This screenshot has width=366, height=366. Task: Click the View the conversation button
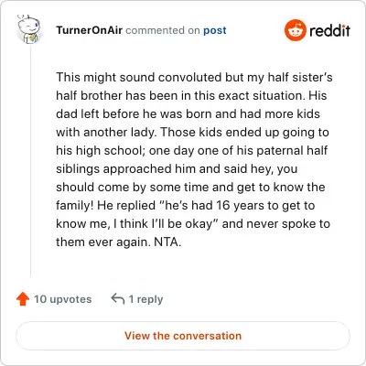click(183, 336)
